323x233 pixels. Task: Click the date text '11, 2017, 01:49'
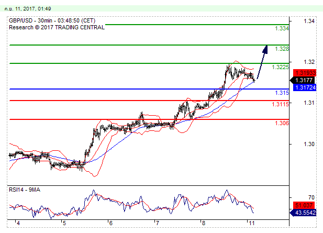(x=33, y=9)
